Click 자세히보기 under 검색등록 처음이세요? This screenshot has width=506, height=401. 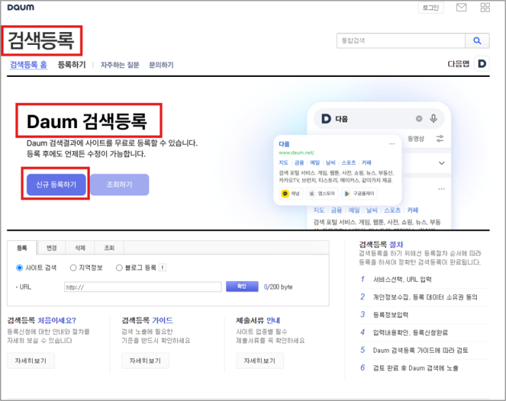click(31, 361)
